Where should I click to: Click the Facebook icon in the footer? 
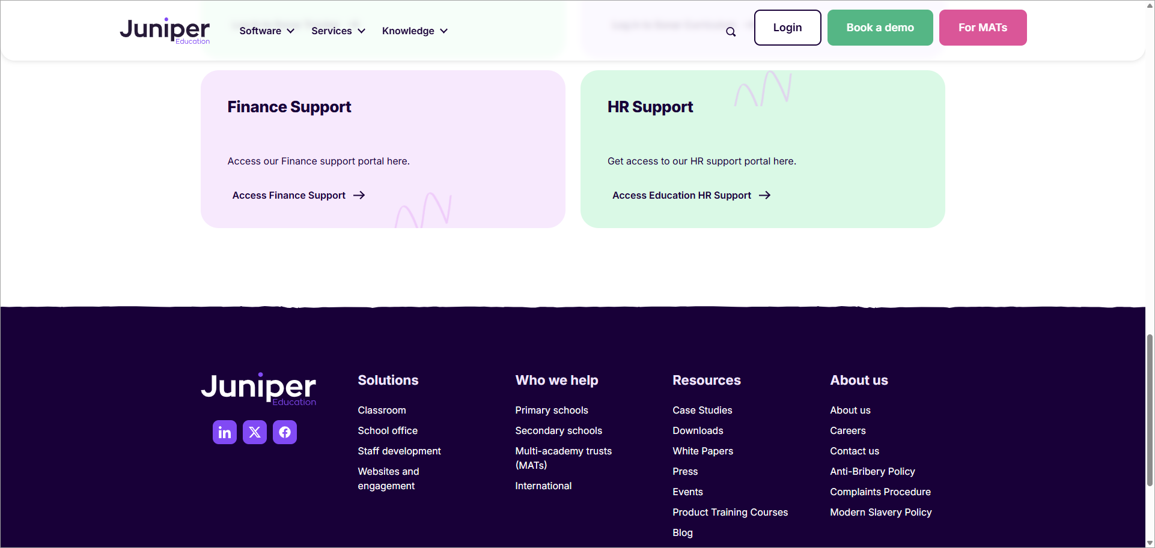(284, 432)
